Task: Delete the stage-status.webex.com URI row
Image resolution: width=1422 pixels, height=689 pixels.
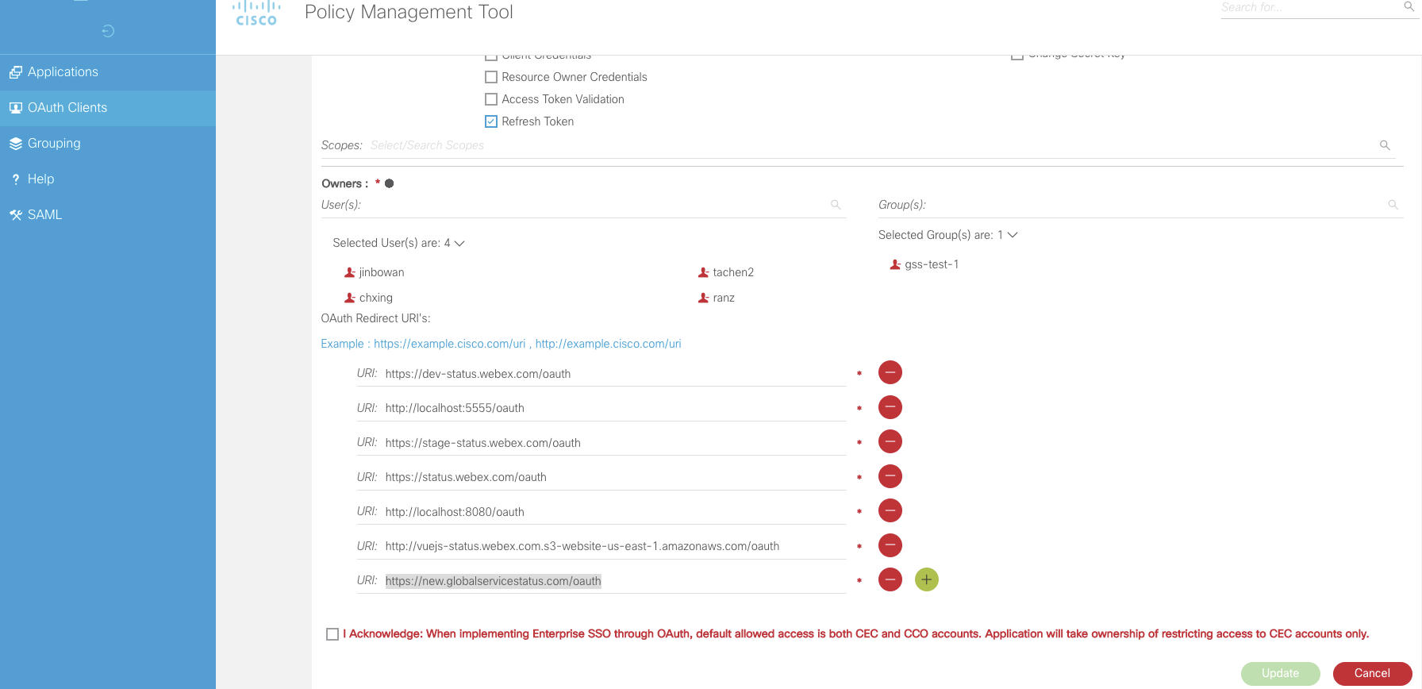Action: pyautogui.click(x=890, y=441)
